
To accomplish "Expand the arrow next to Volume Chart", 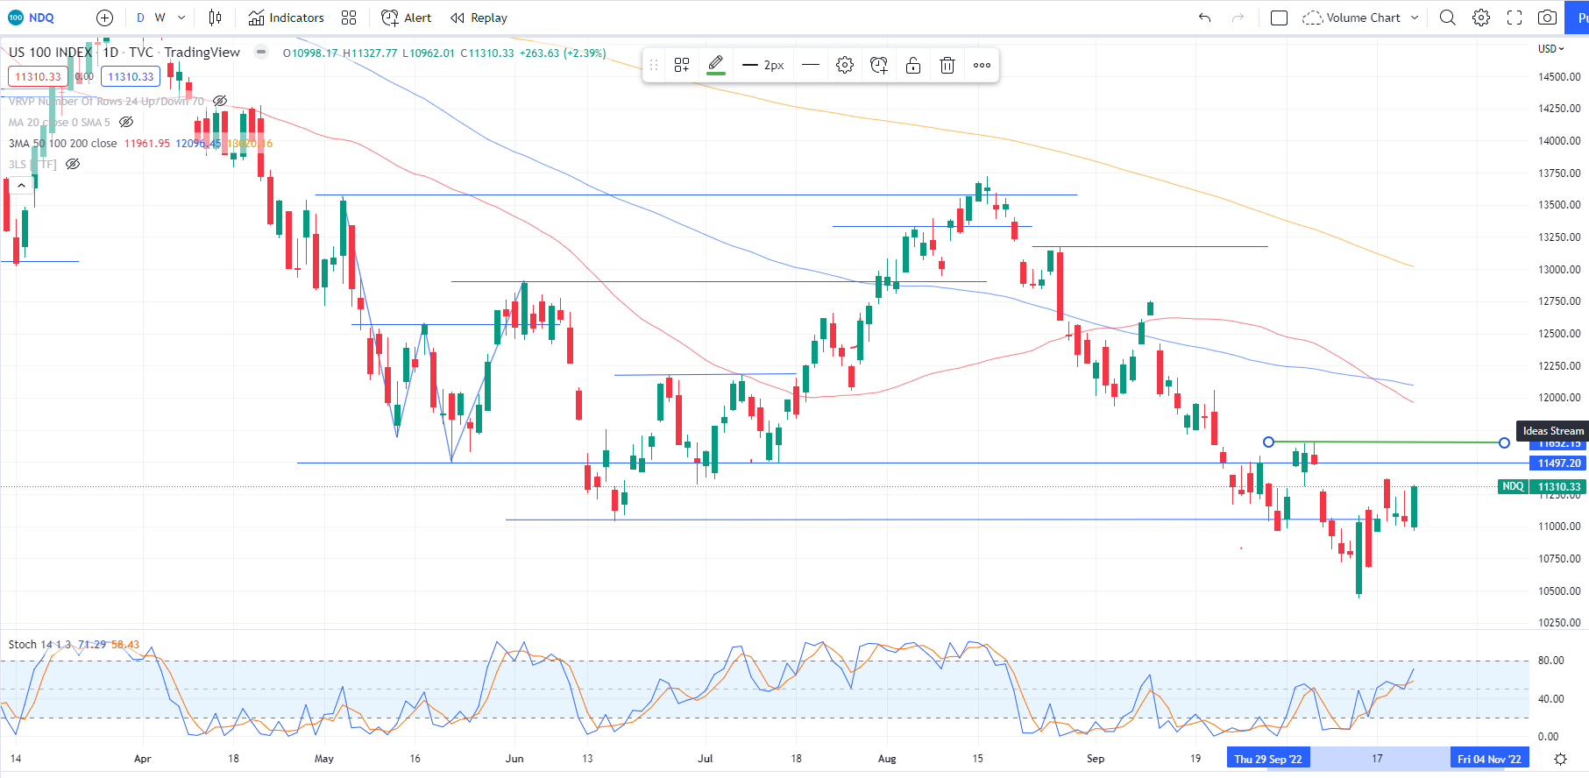I will (x=1415, y=18).
